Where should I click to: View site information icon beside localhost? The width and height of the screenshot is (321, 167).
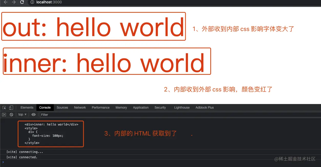point(32,2)
